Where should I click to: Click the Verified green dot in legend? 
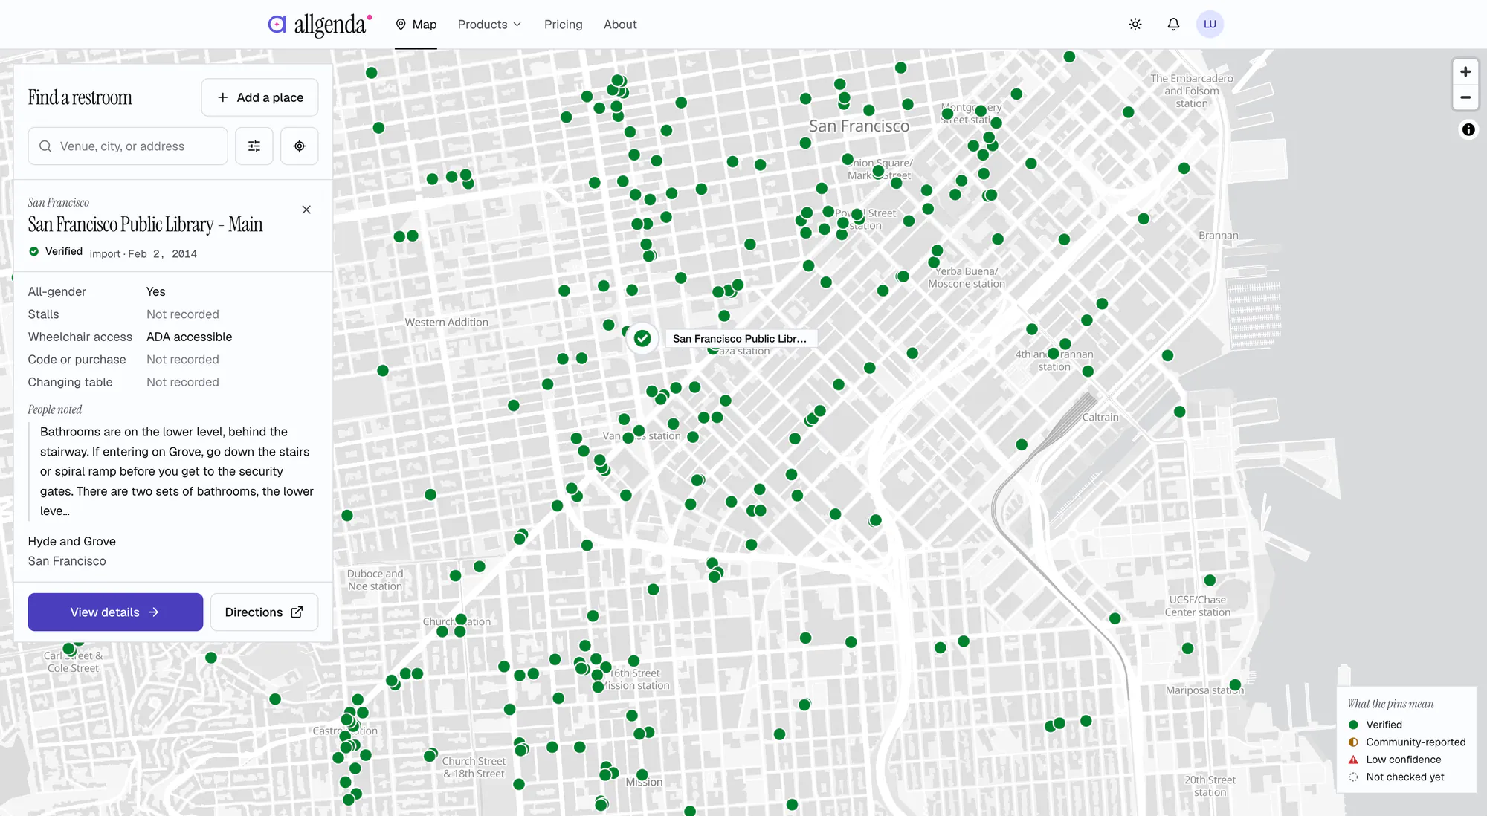click(1353, 725)
